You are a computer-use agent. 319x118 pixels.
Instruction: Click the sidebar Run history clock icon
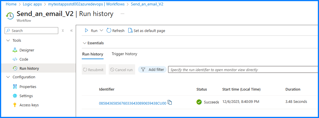(x=15, y=68)
